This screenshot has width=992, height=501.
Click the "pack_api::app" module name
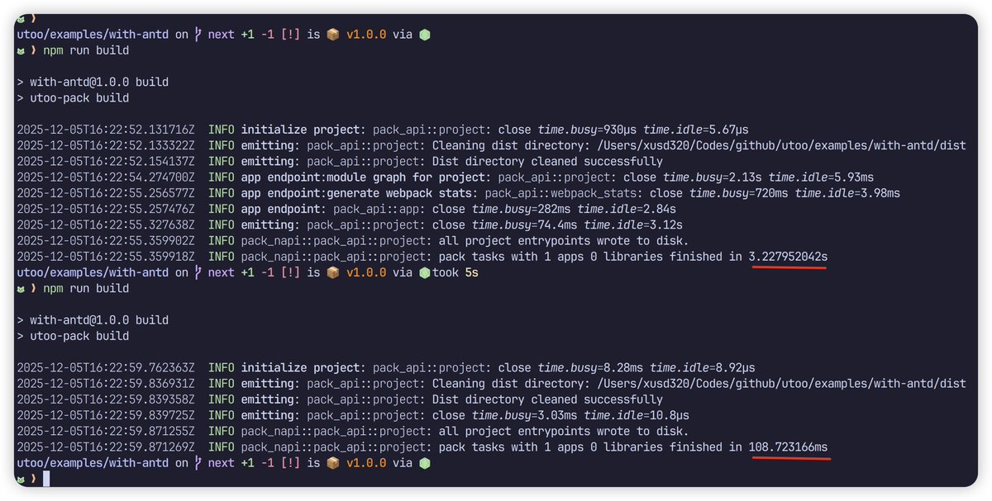pos(375,209)
